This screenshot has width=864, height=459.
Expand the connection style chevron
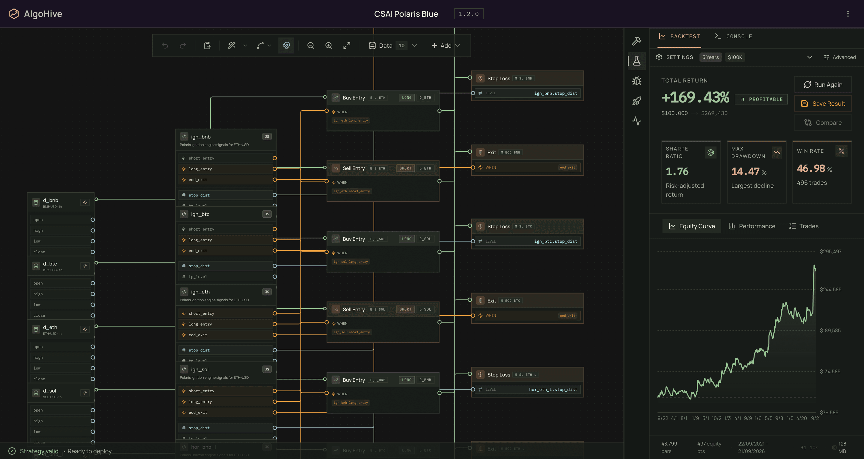point(269,46)
